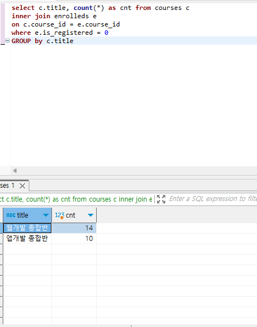The width and height of the screenshot is (257, 327).
Task: Click the SQL filter expression field
Action: 213,199
